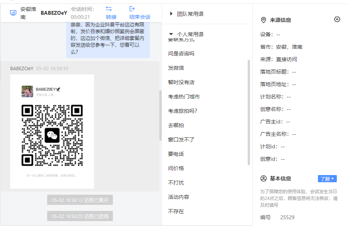Open the 了解 dropdown in 基本信息
The height and width of the screenshot is (226, 347).
coord(327,179)
